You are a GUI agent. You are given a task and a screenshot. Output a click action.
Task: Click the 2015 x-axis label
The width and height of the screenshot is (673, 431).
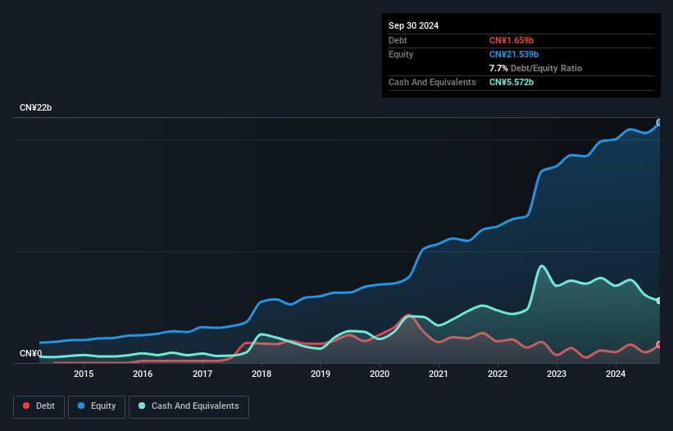pyautogui.click(x=84, y=374)
